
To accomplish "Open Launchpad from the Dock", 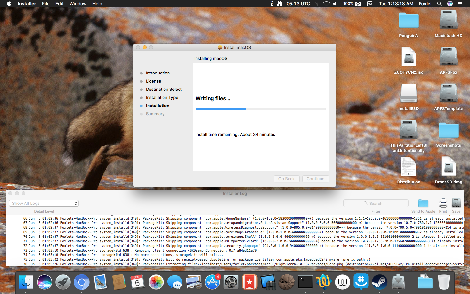I will [x=63, y=282].
